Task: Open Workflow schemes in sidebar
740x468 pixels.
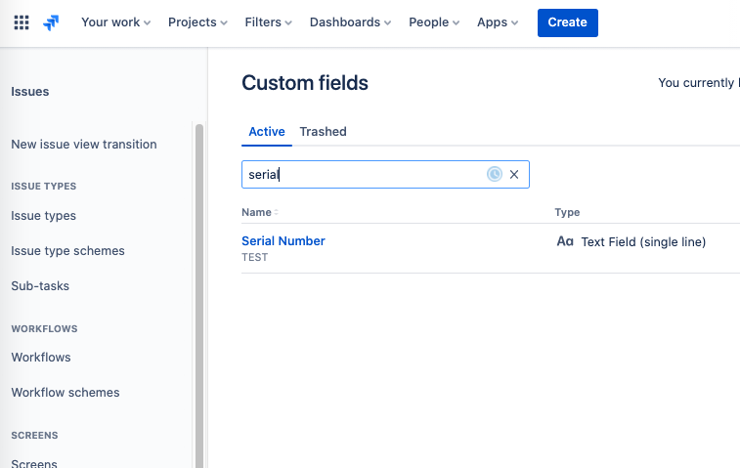Action: pos(65,393)
